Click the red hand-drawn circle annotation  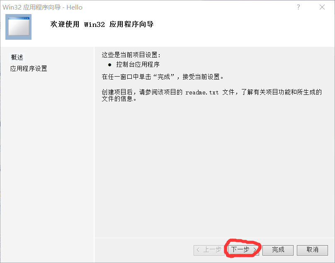pyautogui.click(x=243, y=248)
